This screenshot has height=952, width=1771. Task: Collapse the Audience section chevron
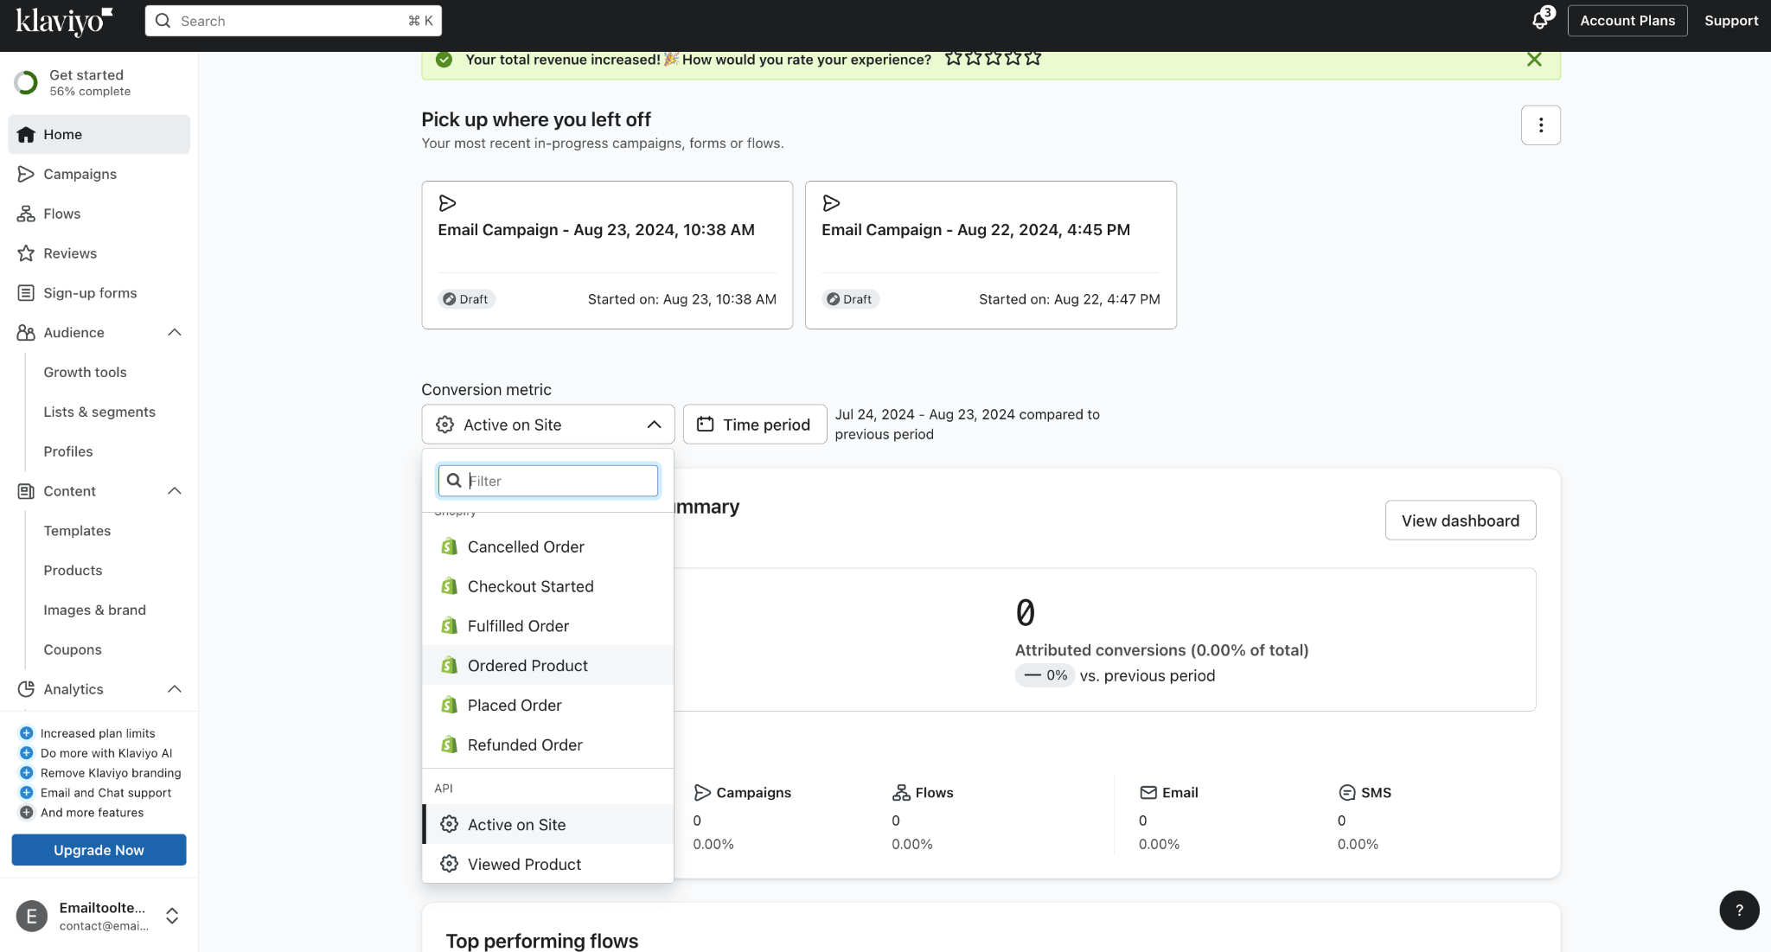pos(175,333)
